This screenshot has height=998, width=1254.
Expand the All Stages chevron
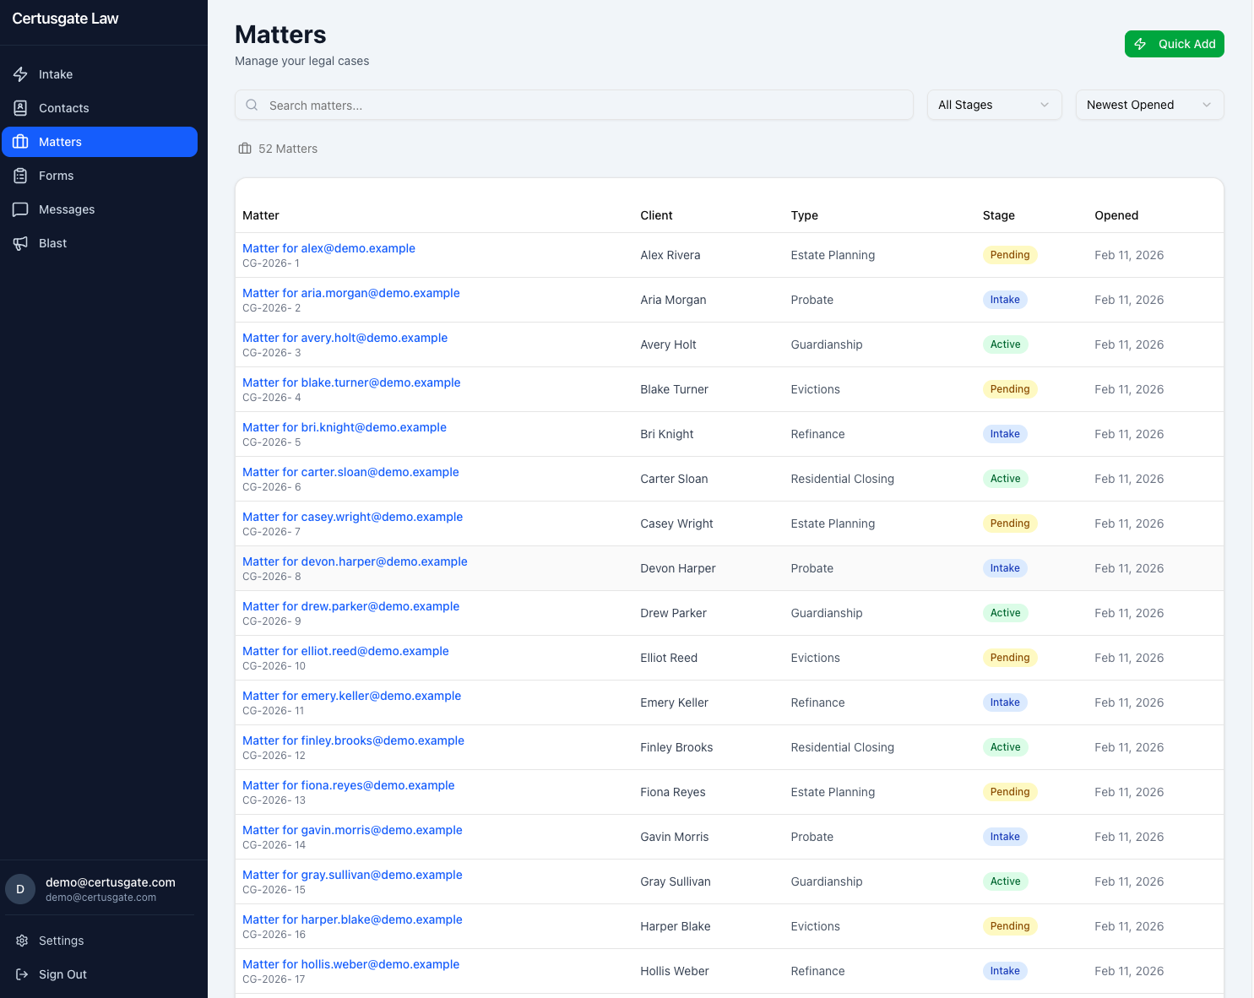[x=1045, y=105]
